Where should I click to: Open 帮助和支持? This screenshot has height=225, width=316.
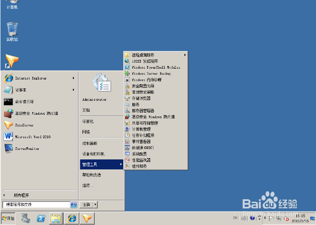click(x=92, y=175)
